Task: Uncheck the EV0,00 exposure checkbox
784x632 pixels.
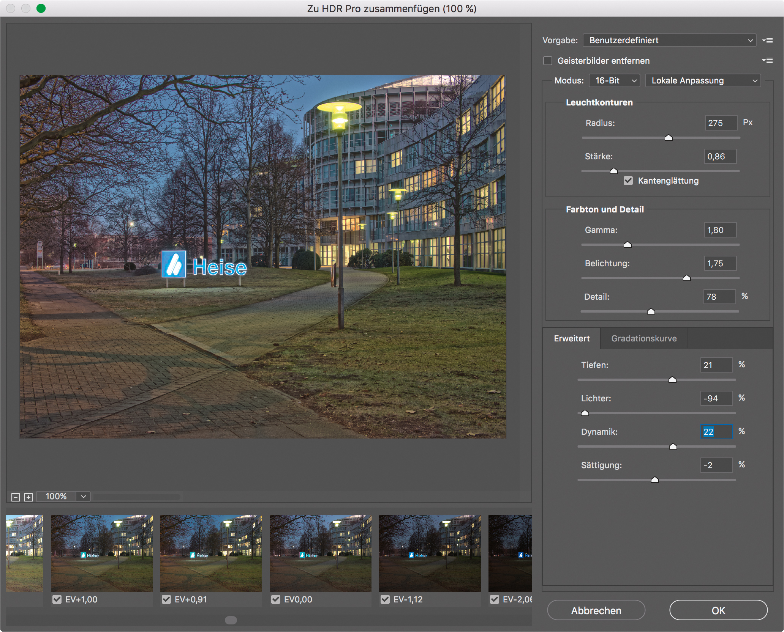Action: pos(276,599)
